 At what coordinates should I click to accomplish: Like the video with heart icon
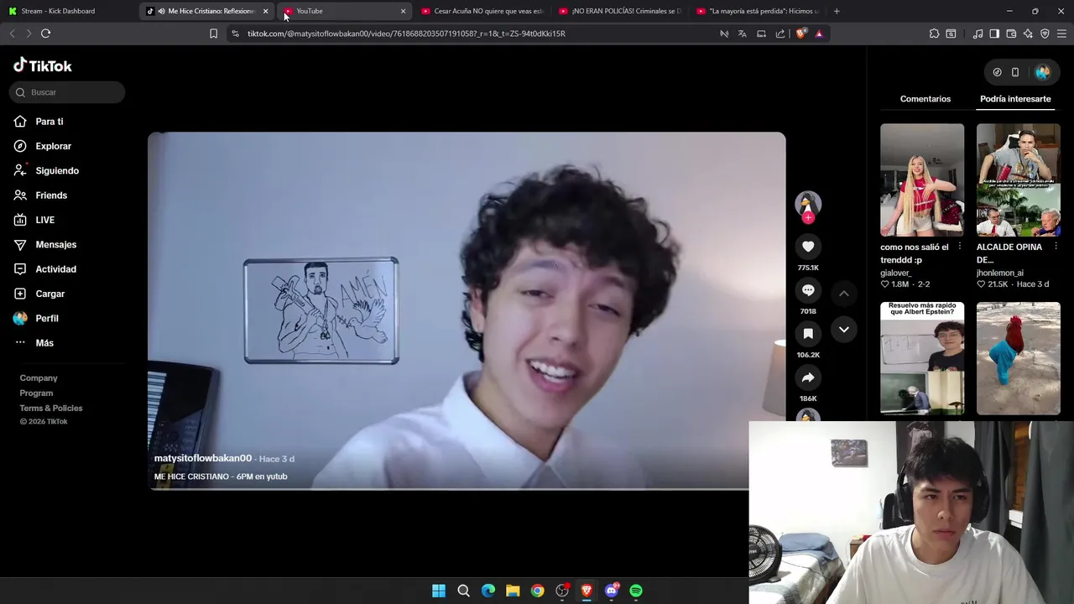[x=808, y=246]
